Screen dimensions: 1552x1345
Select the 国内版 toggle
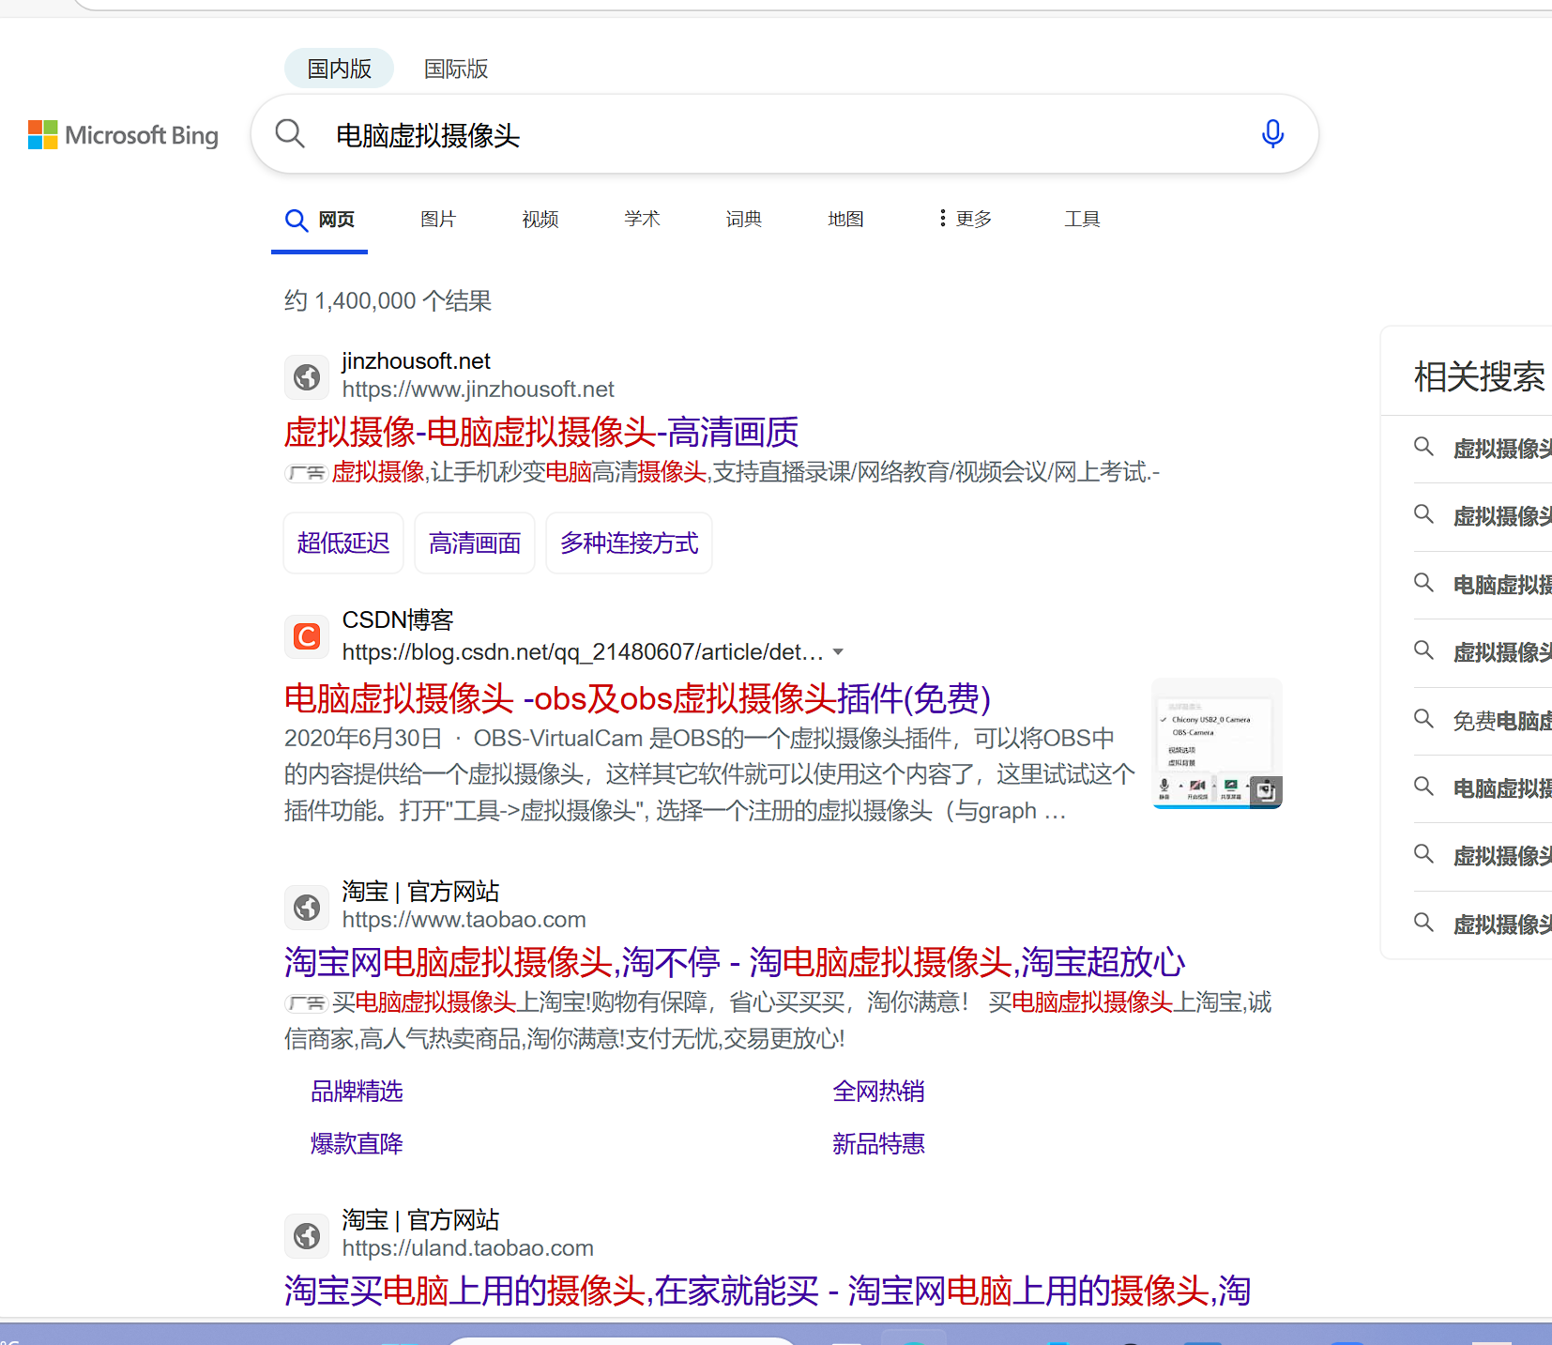click(x=339, y=69)
